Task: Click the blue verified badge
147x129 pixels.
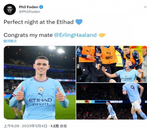Action: click(41, 7)
